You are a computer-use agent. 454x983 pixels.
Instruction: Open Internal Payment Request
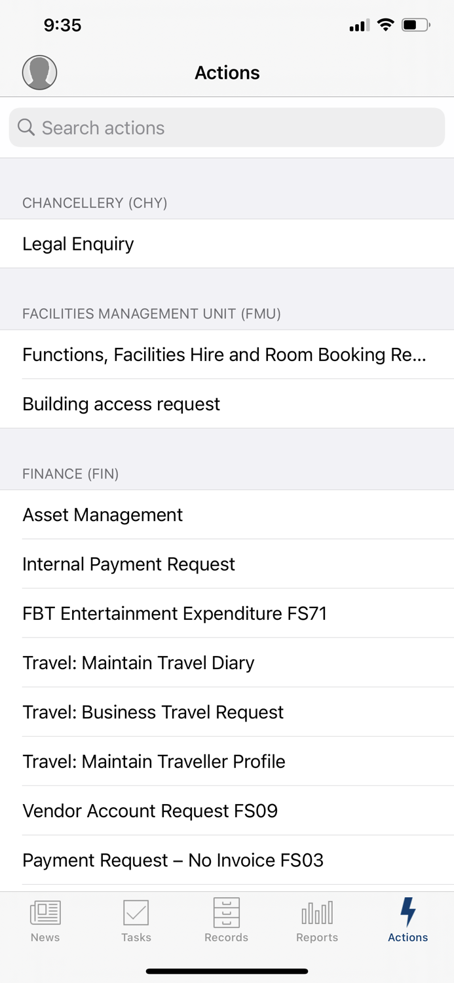(x=128, y=564)
